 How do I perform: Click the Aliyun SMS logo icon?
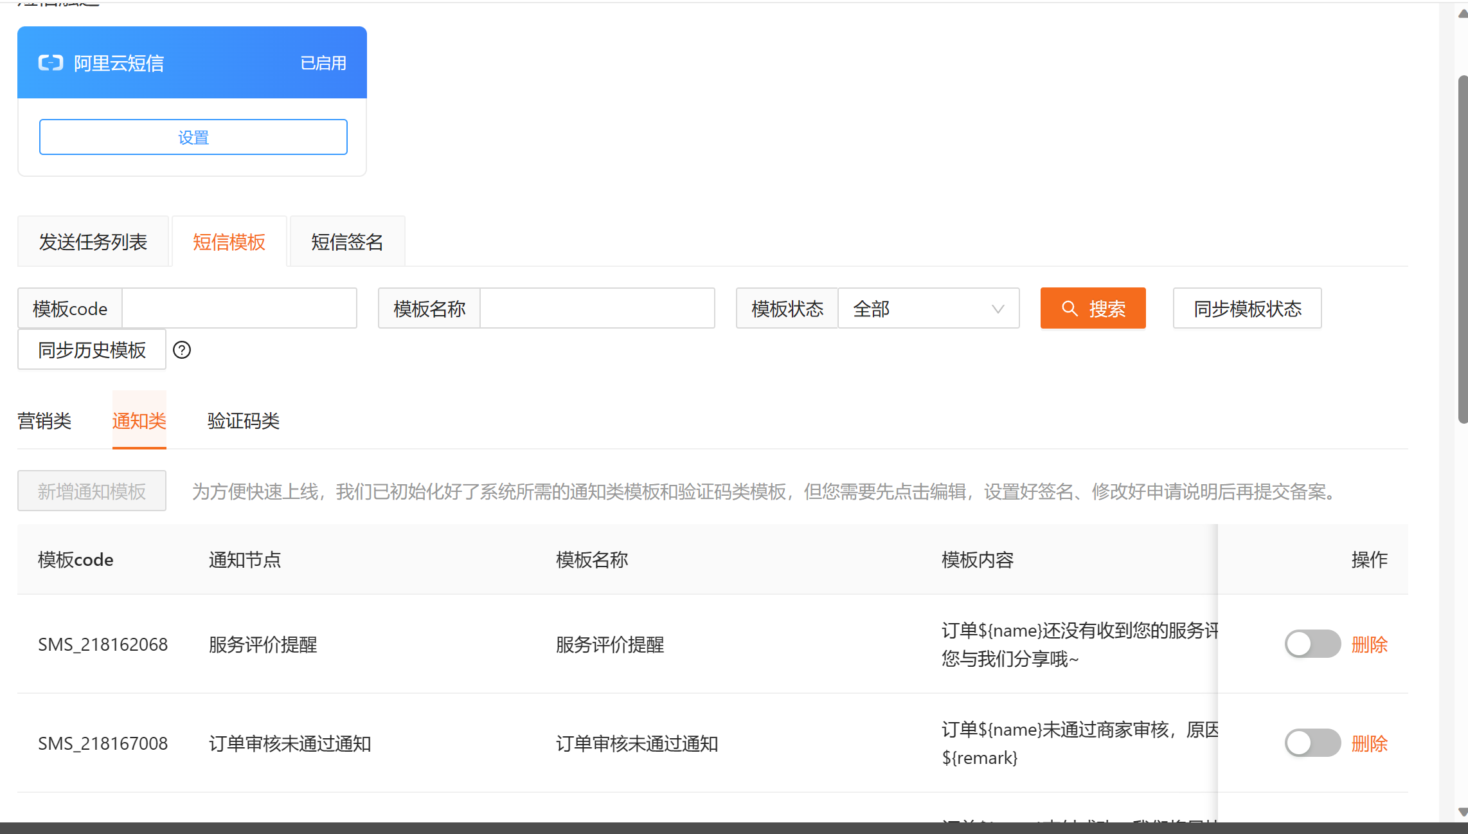[x=51, y=63]
